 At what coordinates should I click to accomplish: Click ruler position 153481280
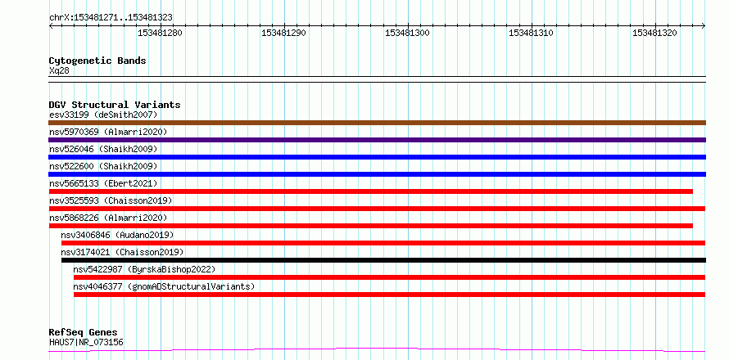coord(160,33)
